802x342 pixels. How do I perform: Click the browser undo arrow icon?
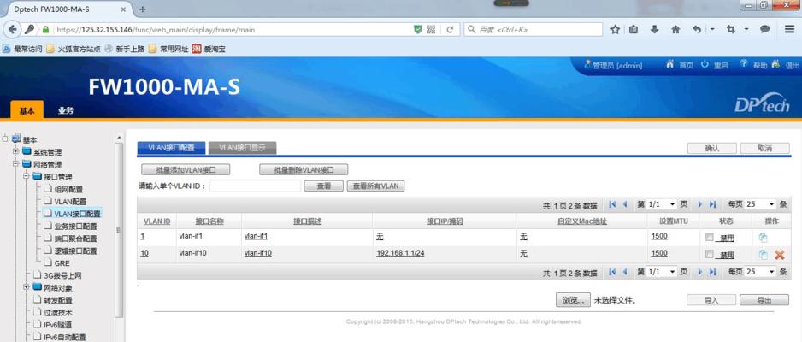697,30
